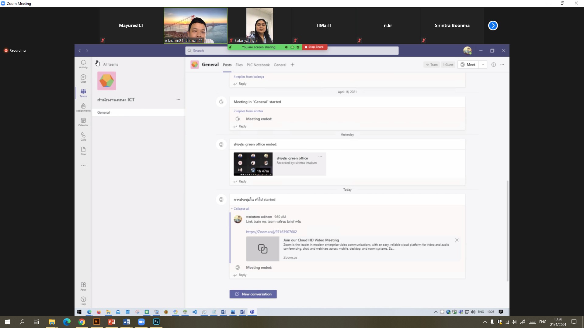Reply under April 16 meeting post
Viewport: 584px width, 328px height.
tap(240, 127)
